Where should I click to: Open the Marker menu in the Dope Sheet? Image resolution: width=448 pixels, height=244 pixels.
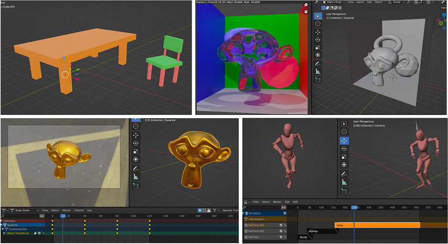(x=66, y=210)
